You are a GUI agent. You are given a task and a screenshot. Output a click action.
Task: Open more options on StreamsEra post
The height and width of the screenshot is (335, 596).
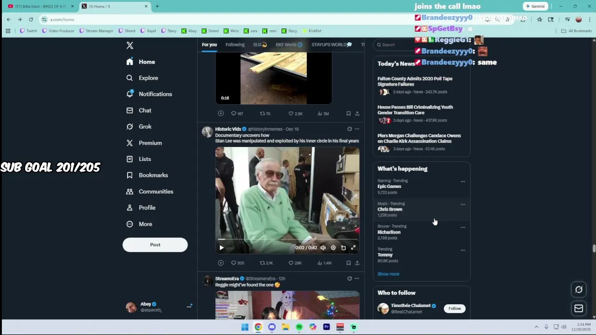(357, 278)
